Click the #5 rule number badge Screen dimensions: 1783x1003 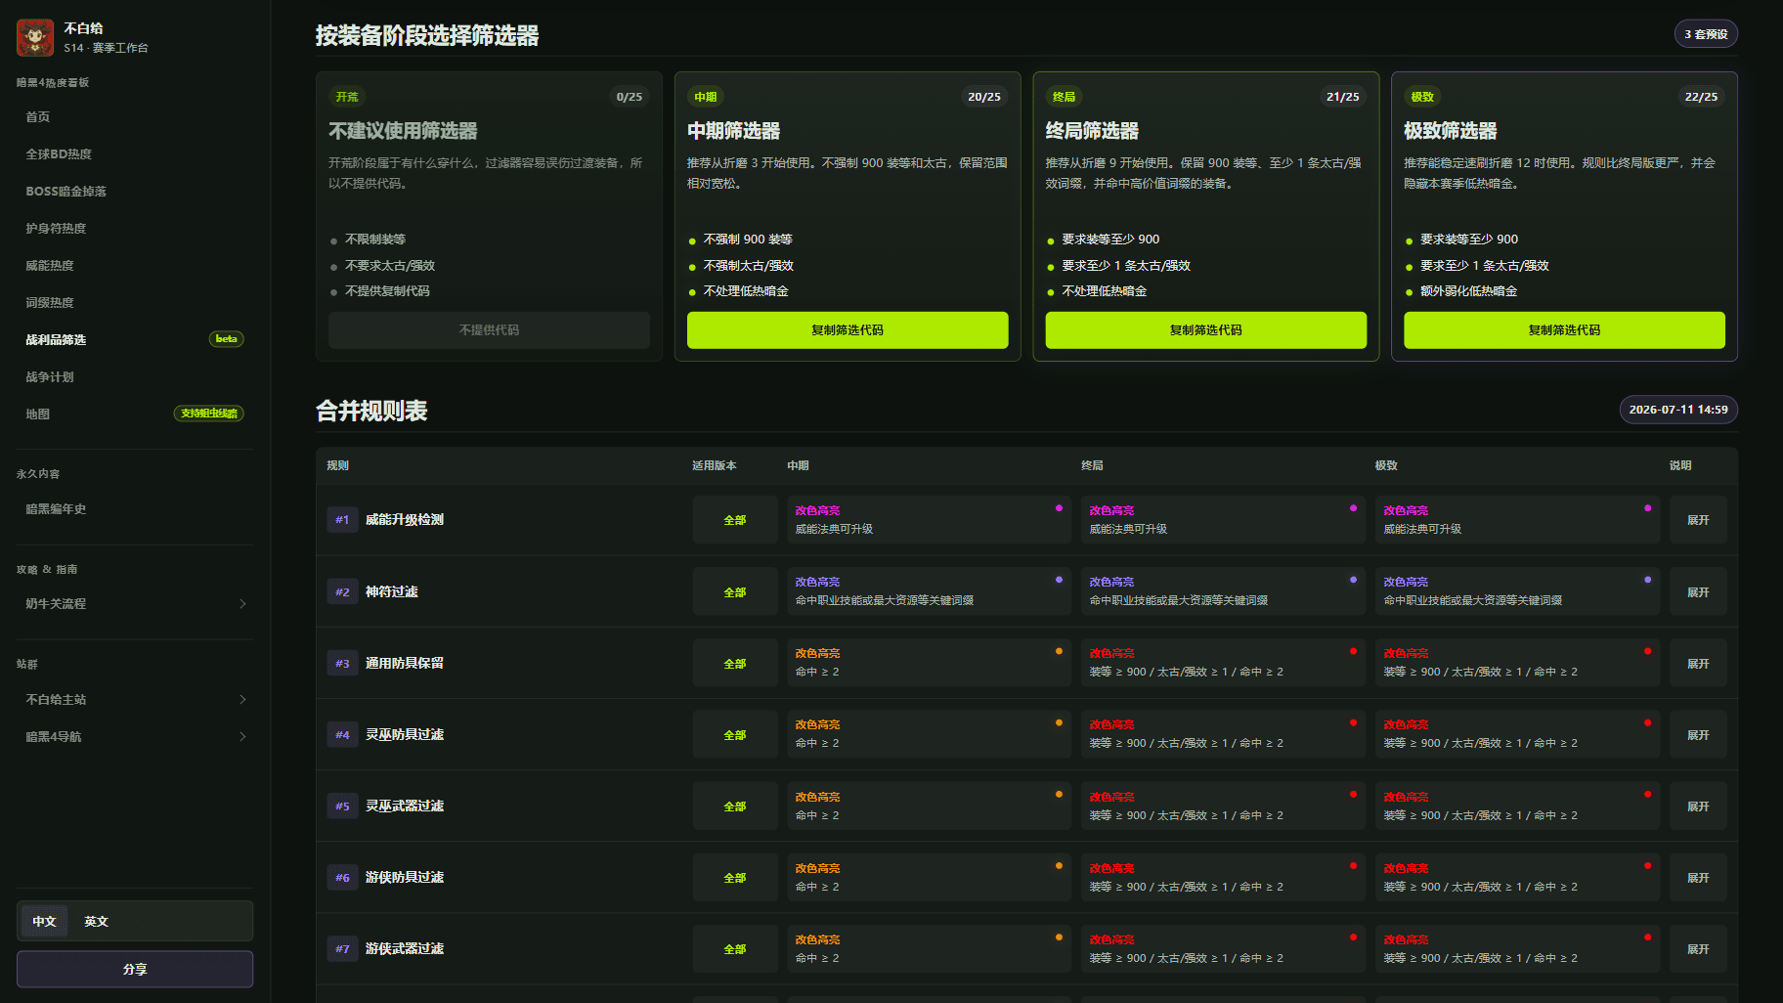[342, 807]
